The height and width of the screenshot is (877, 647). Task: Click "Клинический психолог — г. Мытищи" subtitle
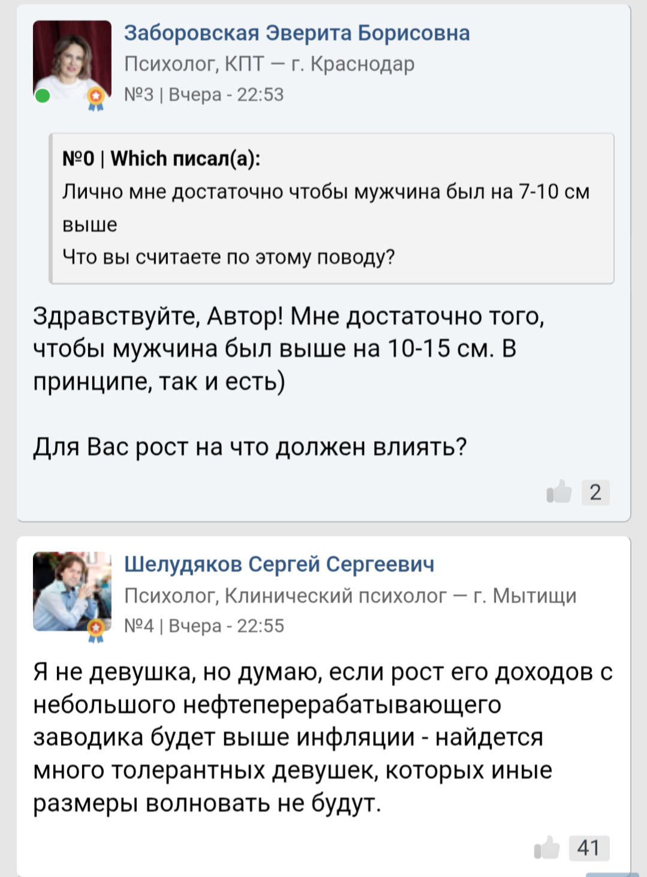click(x=400, y=595)
